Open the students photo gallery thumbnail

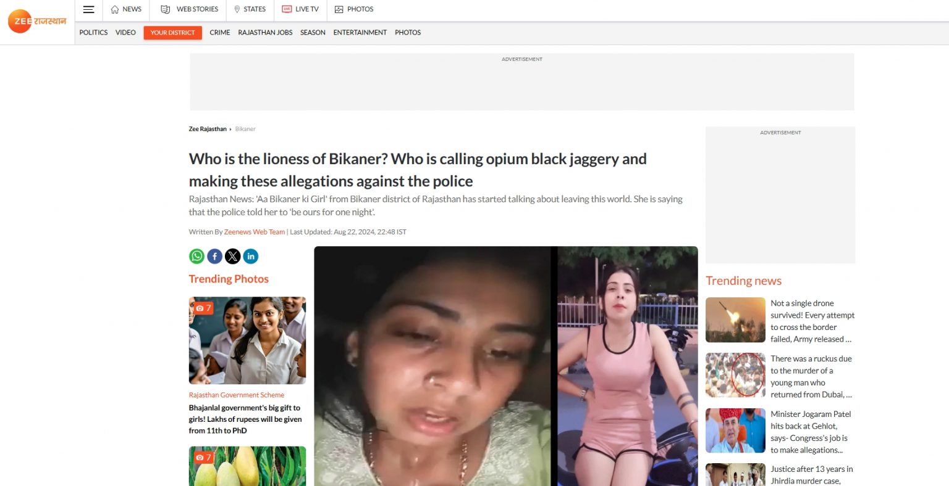(x=247, y=340)
